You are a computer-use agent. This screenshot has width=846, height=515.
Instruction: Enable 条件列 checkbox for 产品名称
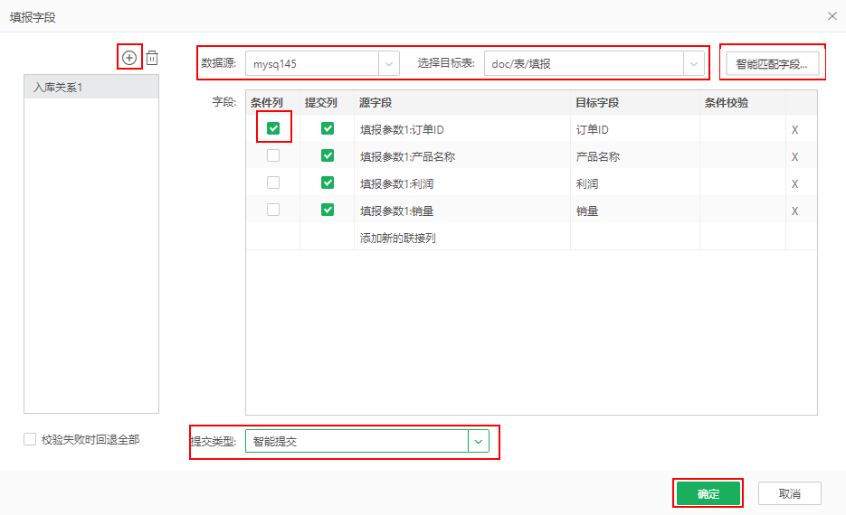tap(273, 155)
